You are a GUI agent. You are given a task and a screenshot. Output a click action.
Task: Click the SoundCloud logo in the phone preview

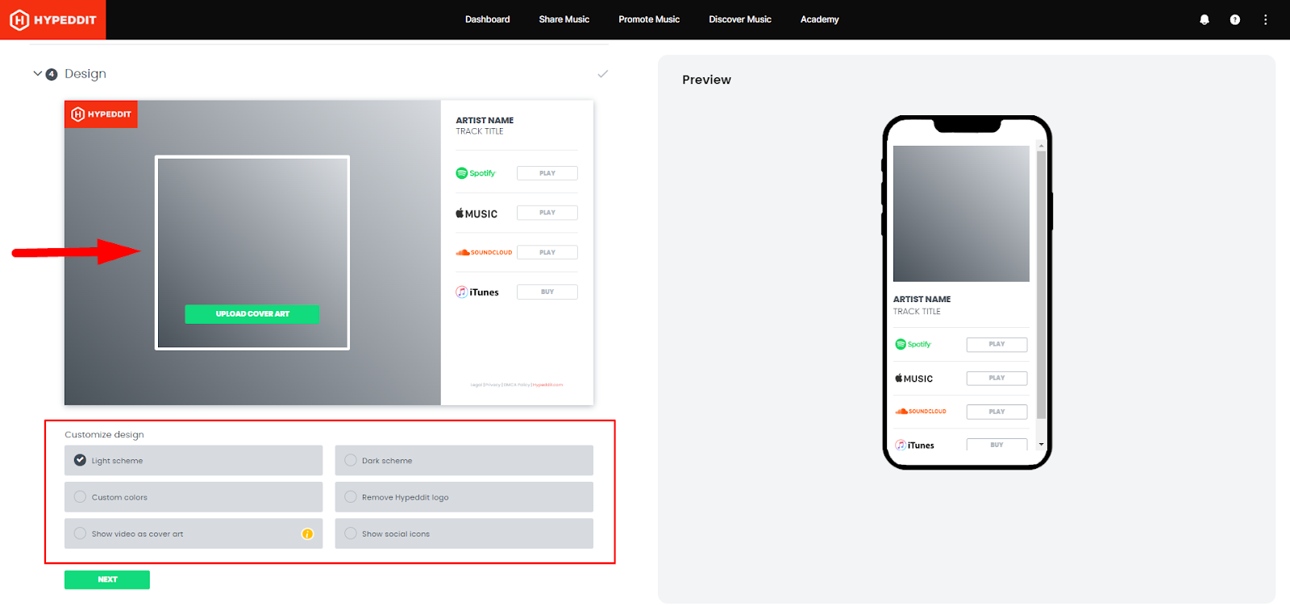tap(920, 412)
